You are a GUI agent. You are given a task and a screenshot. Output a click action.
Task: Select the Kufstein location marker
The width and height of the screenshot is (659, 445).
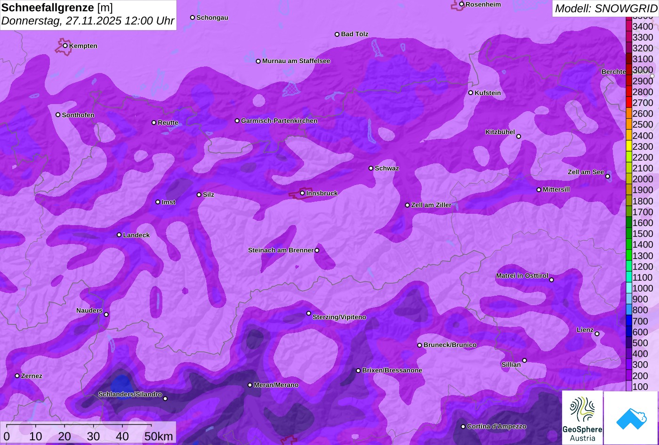click(x=471, y=93)
